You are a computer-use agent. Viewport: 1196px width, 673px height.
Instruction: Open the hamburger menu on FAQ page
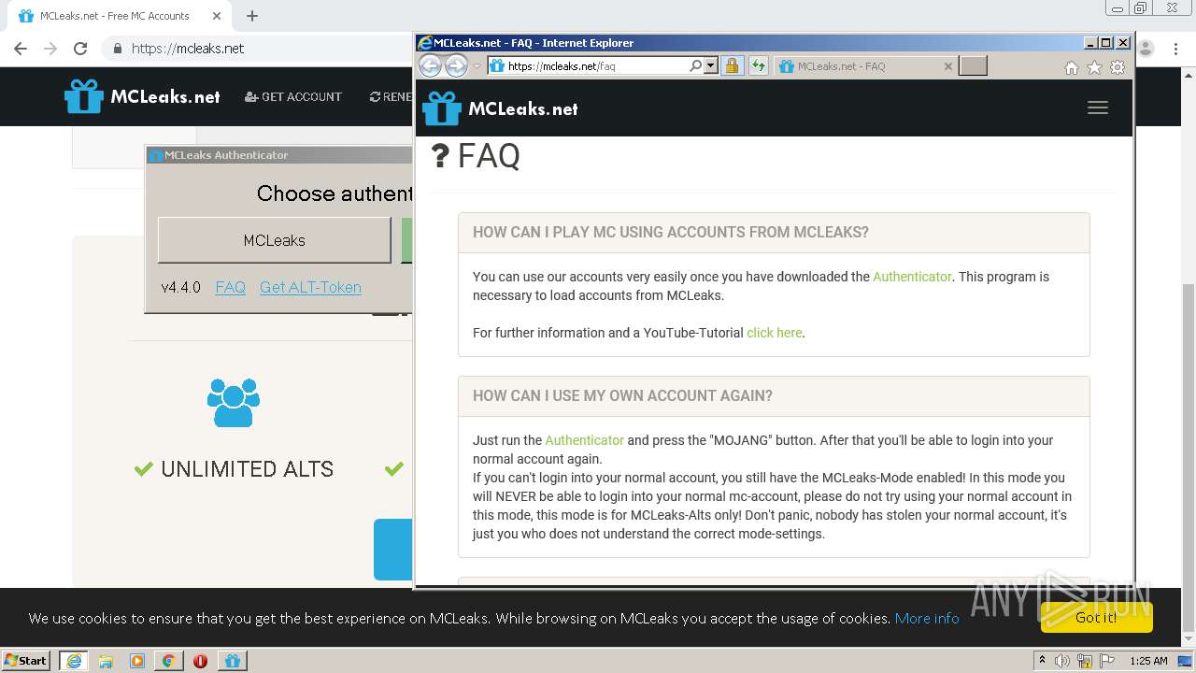[1098, 107]
